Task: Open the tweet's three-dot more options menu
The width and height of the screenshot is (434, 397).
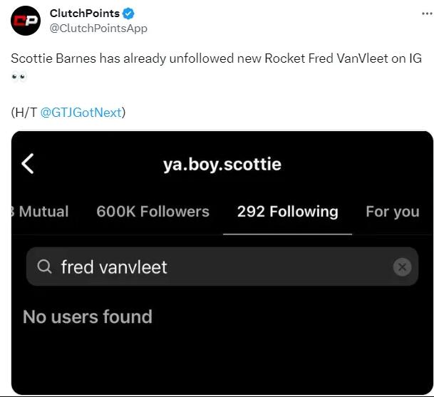Action: tap(420, 14)
